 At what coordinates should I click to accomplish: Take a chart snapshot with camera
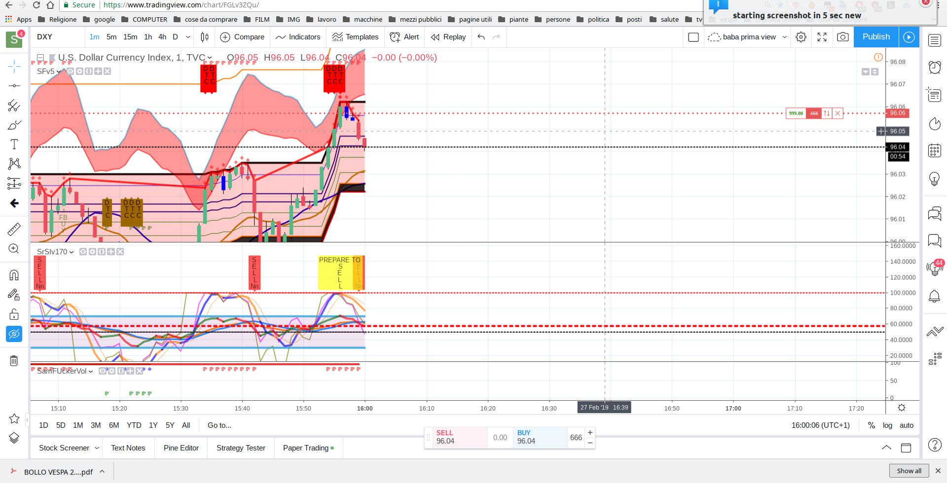pos(843,37)
